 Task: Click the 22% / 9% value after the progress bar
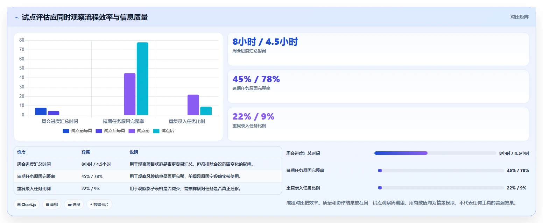tap(517, 188)
